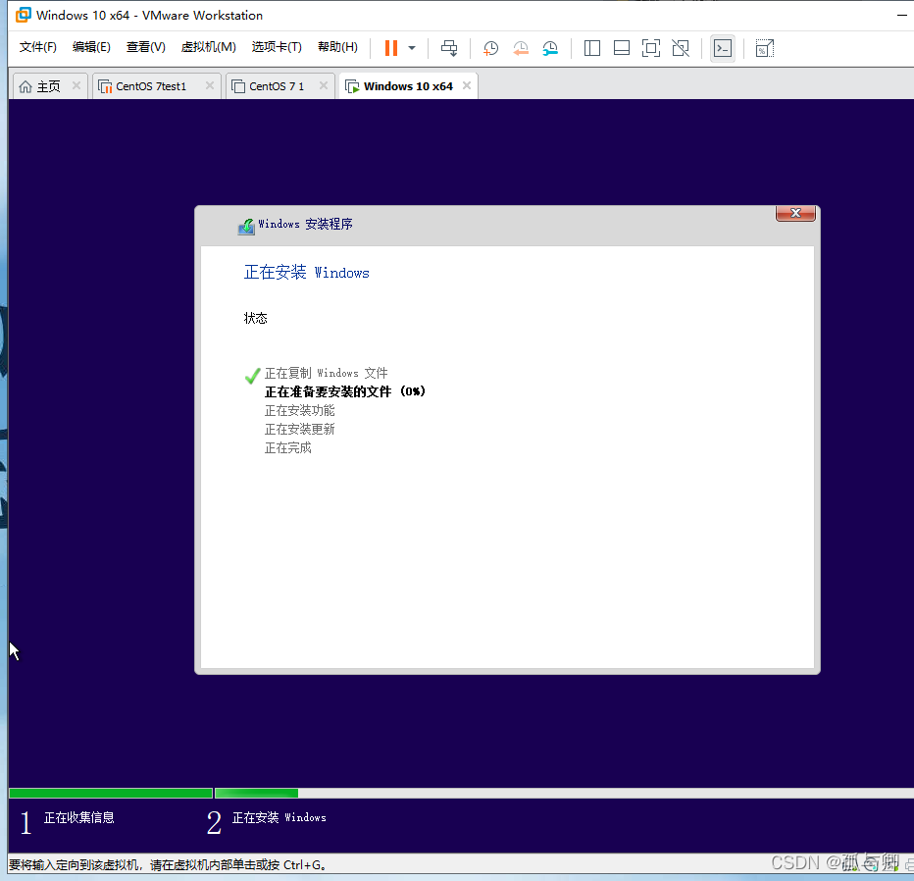
Task: Toggle the library sidebar panel
Action: tap(592, 48)
